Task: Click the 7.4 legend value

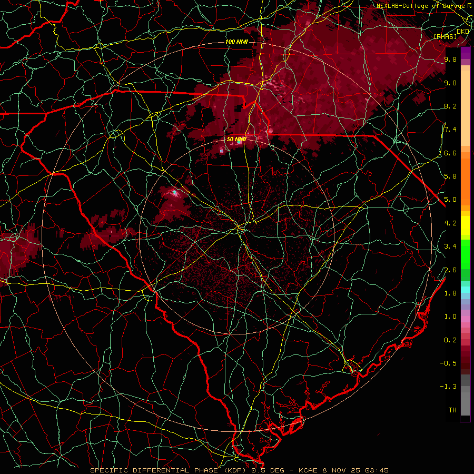Action: (450, 130)
